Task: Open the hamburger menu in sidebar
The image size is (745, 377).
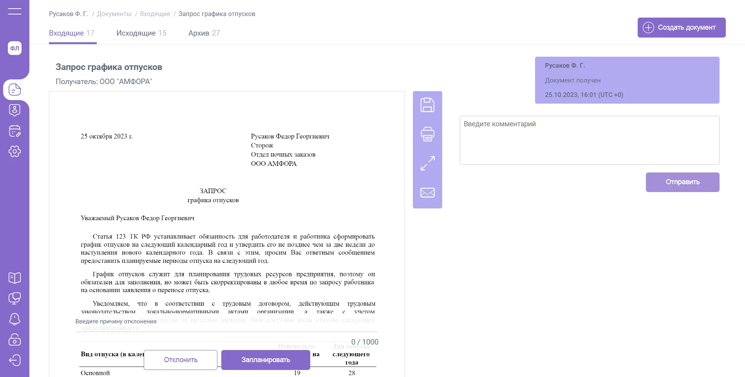Action: coord(14,11)
